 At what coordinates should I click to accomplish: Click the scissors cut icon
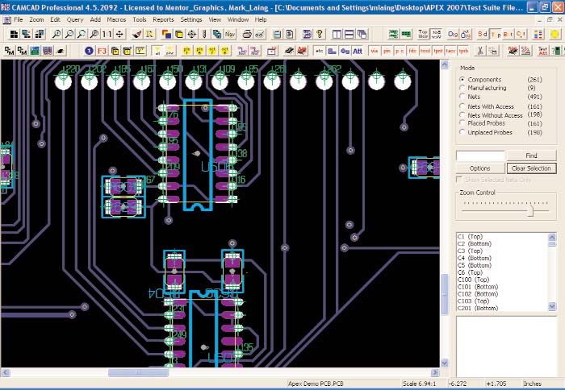tap(479, 51)
